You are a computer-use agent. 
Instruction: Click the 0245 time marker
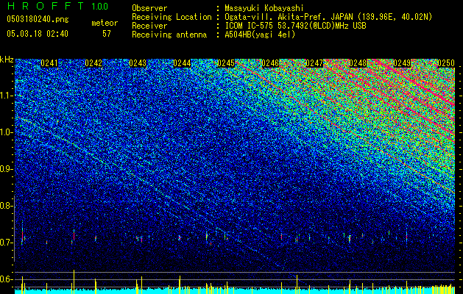coord(226,63)
